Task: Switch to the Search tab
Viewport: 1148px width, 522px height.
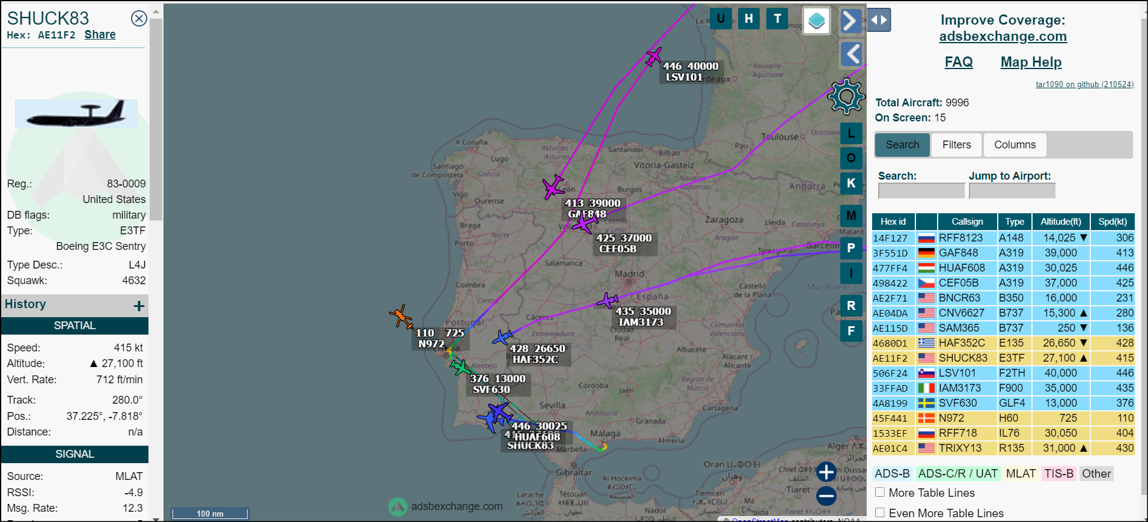Action: [x=902, y=145]
